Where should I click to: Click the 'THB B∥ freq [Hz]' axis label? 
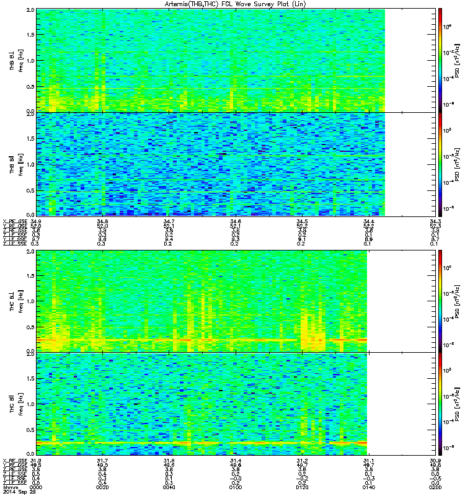[16, 164]
